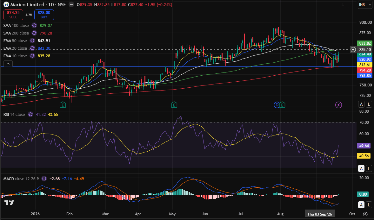Select the EMA 10 close indicator label

click(15, 56)
